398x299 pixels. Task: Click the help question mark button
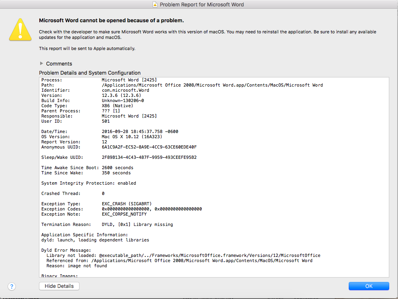(x=12, y=286)
